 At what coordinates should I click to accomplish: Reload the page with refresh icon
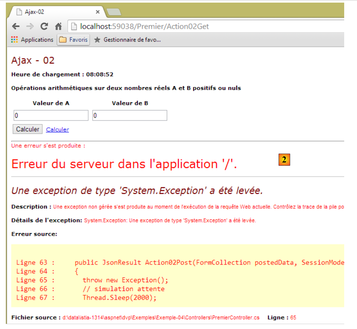point(44,26)
